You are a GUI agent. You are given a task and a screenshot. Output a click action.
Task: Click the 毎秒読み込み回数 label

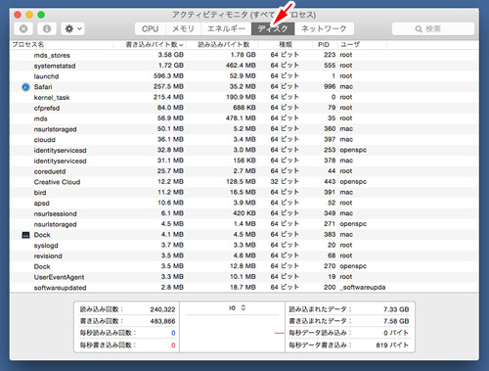pyautogui.click(x=108, y=333)
